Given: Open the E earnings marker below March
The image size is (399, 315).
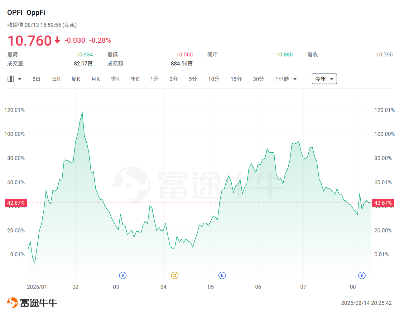Looking at the screenshot, I should 123,275.
